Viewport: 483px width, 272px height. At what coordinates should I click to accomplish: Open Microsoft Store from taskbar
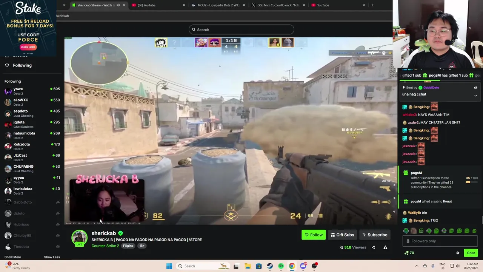tap(258, 266)
